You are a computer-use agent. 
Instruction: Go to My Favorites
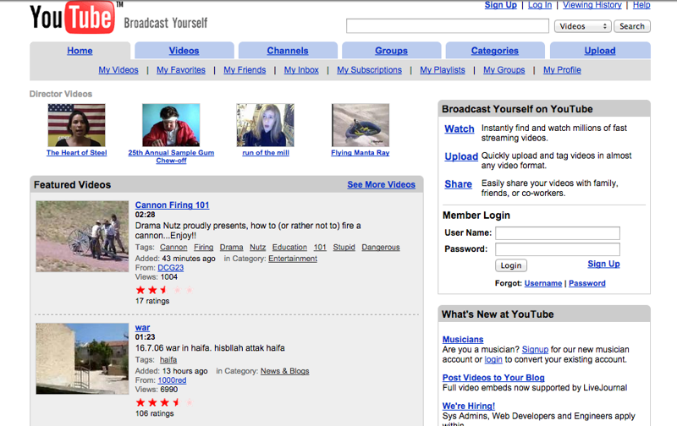click(x=181, y=70)
